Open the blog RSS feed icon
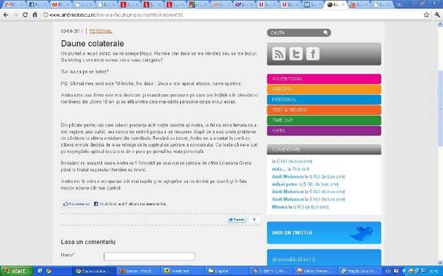 pos(278,53)
